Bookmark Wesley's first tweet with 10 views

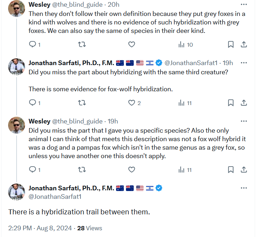pos(230,45)
